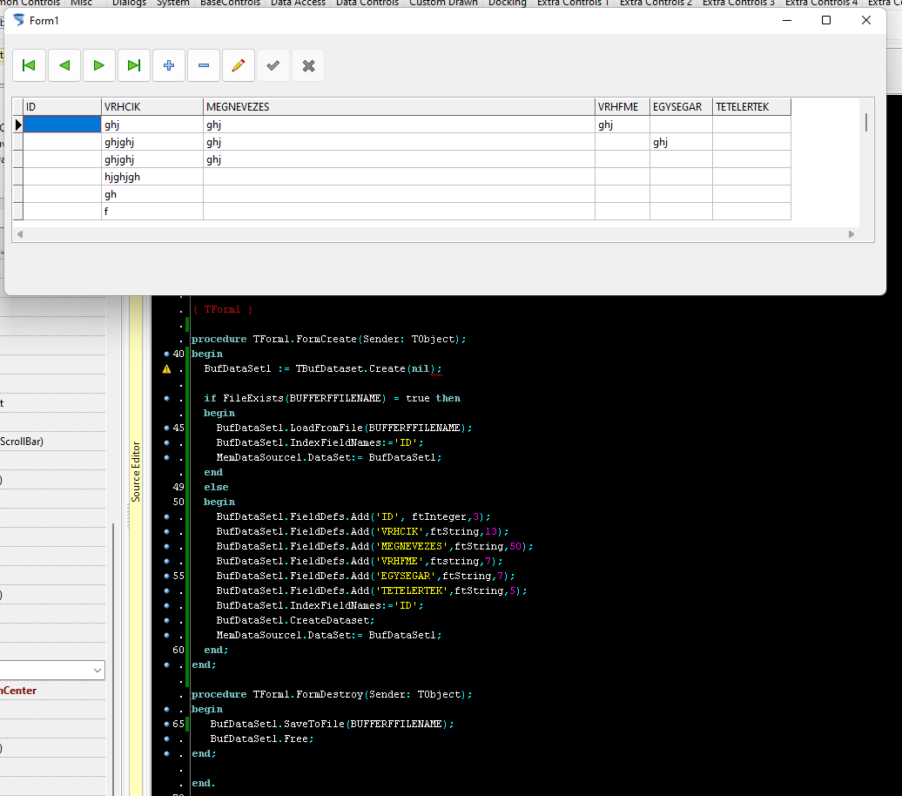Select the VRHCIK column header
This screenshot has height=796, width=902.
(x=151, y=107)
